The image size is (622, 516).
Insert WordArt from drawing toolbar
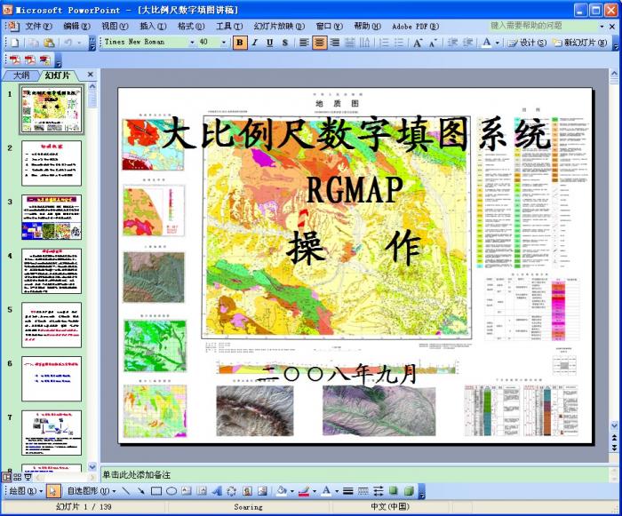[x=216, y=490]
